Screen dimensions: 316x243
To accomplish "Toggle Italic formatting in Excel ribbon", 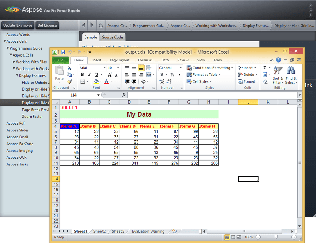I will click(x=89, y=74).
